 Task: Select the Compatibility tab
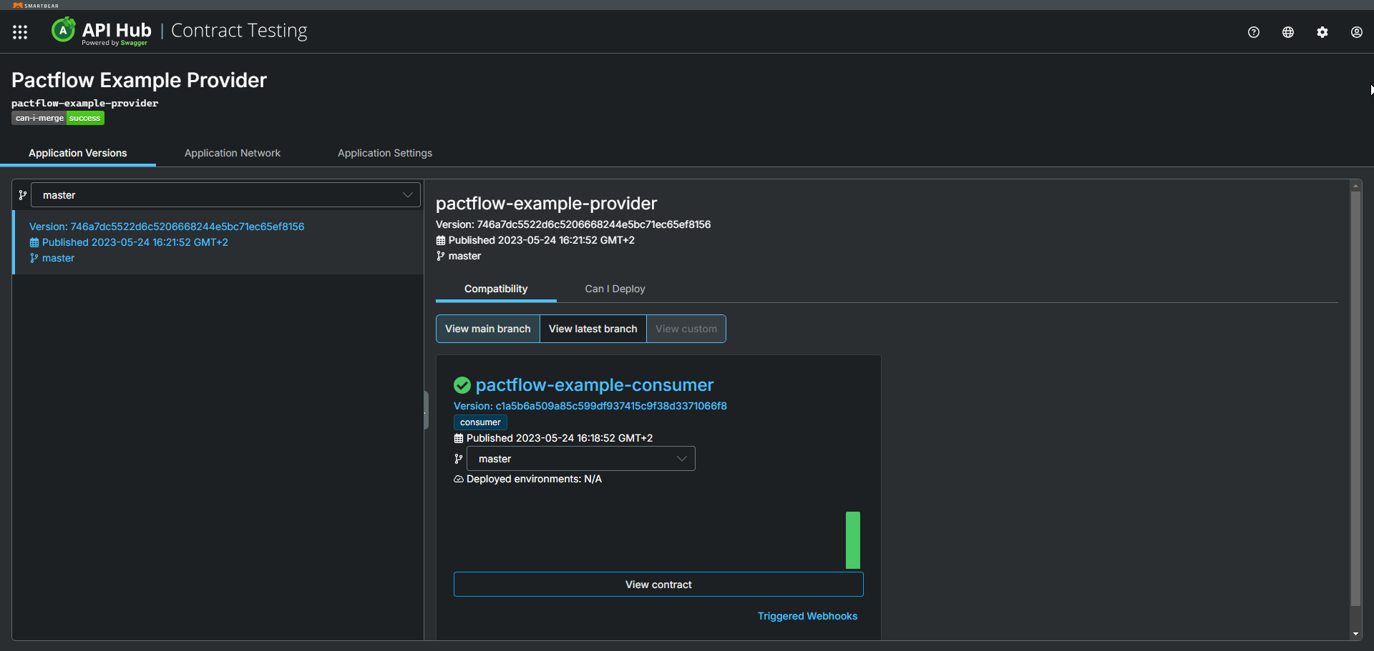(x=496, y=289)
